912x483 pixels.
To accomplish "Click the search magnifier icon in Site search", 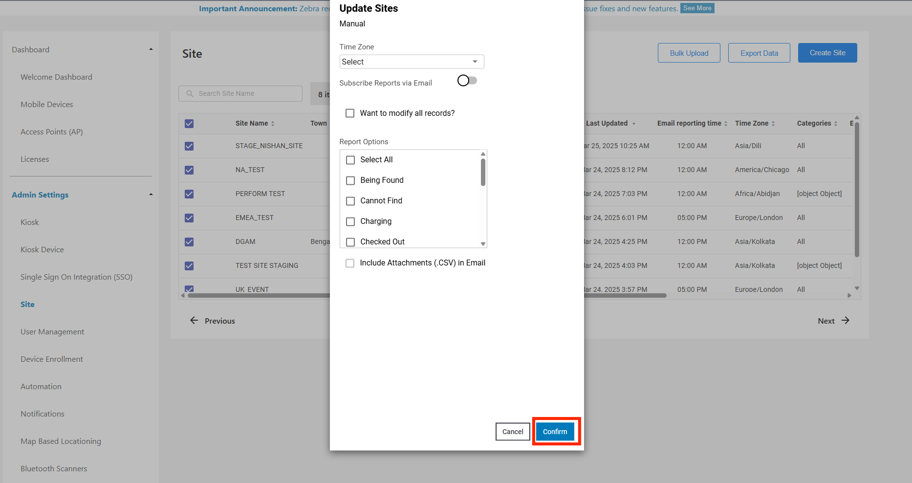I will point(190,93).
